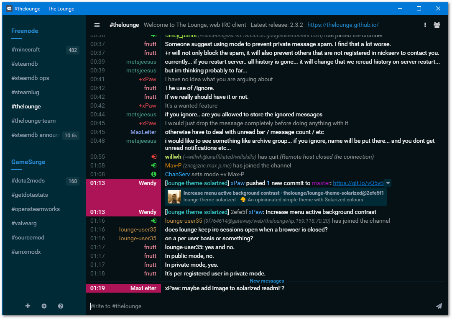Viewport: 452px width, 319px height.
Task: Open the #steamdb-ops channel
Action: [x=31, y=78]
